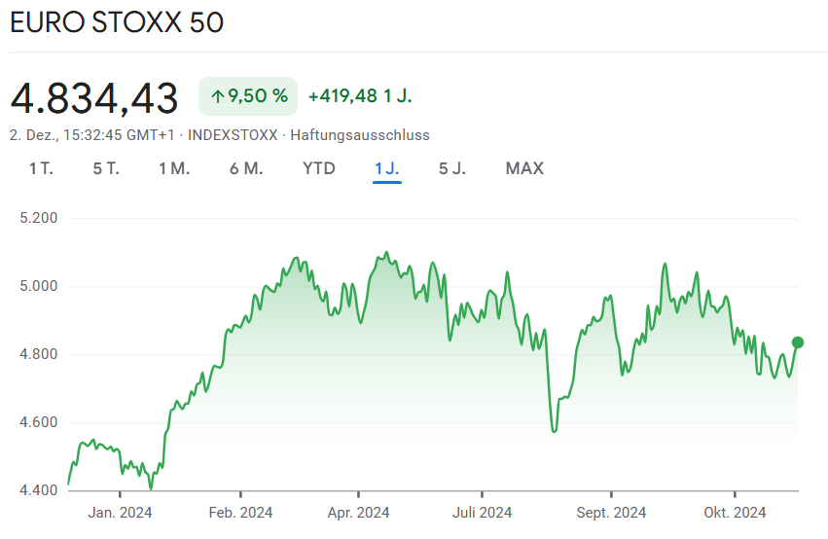
Task: Click the Feb. 2024 x-axis label
Action: (x=240, y=513)
